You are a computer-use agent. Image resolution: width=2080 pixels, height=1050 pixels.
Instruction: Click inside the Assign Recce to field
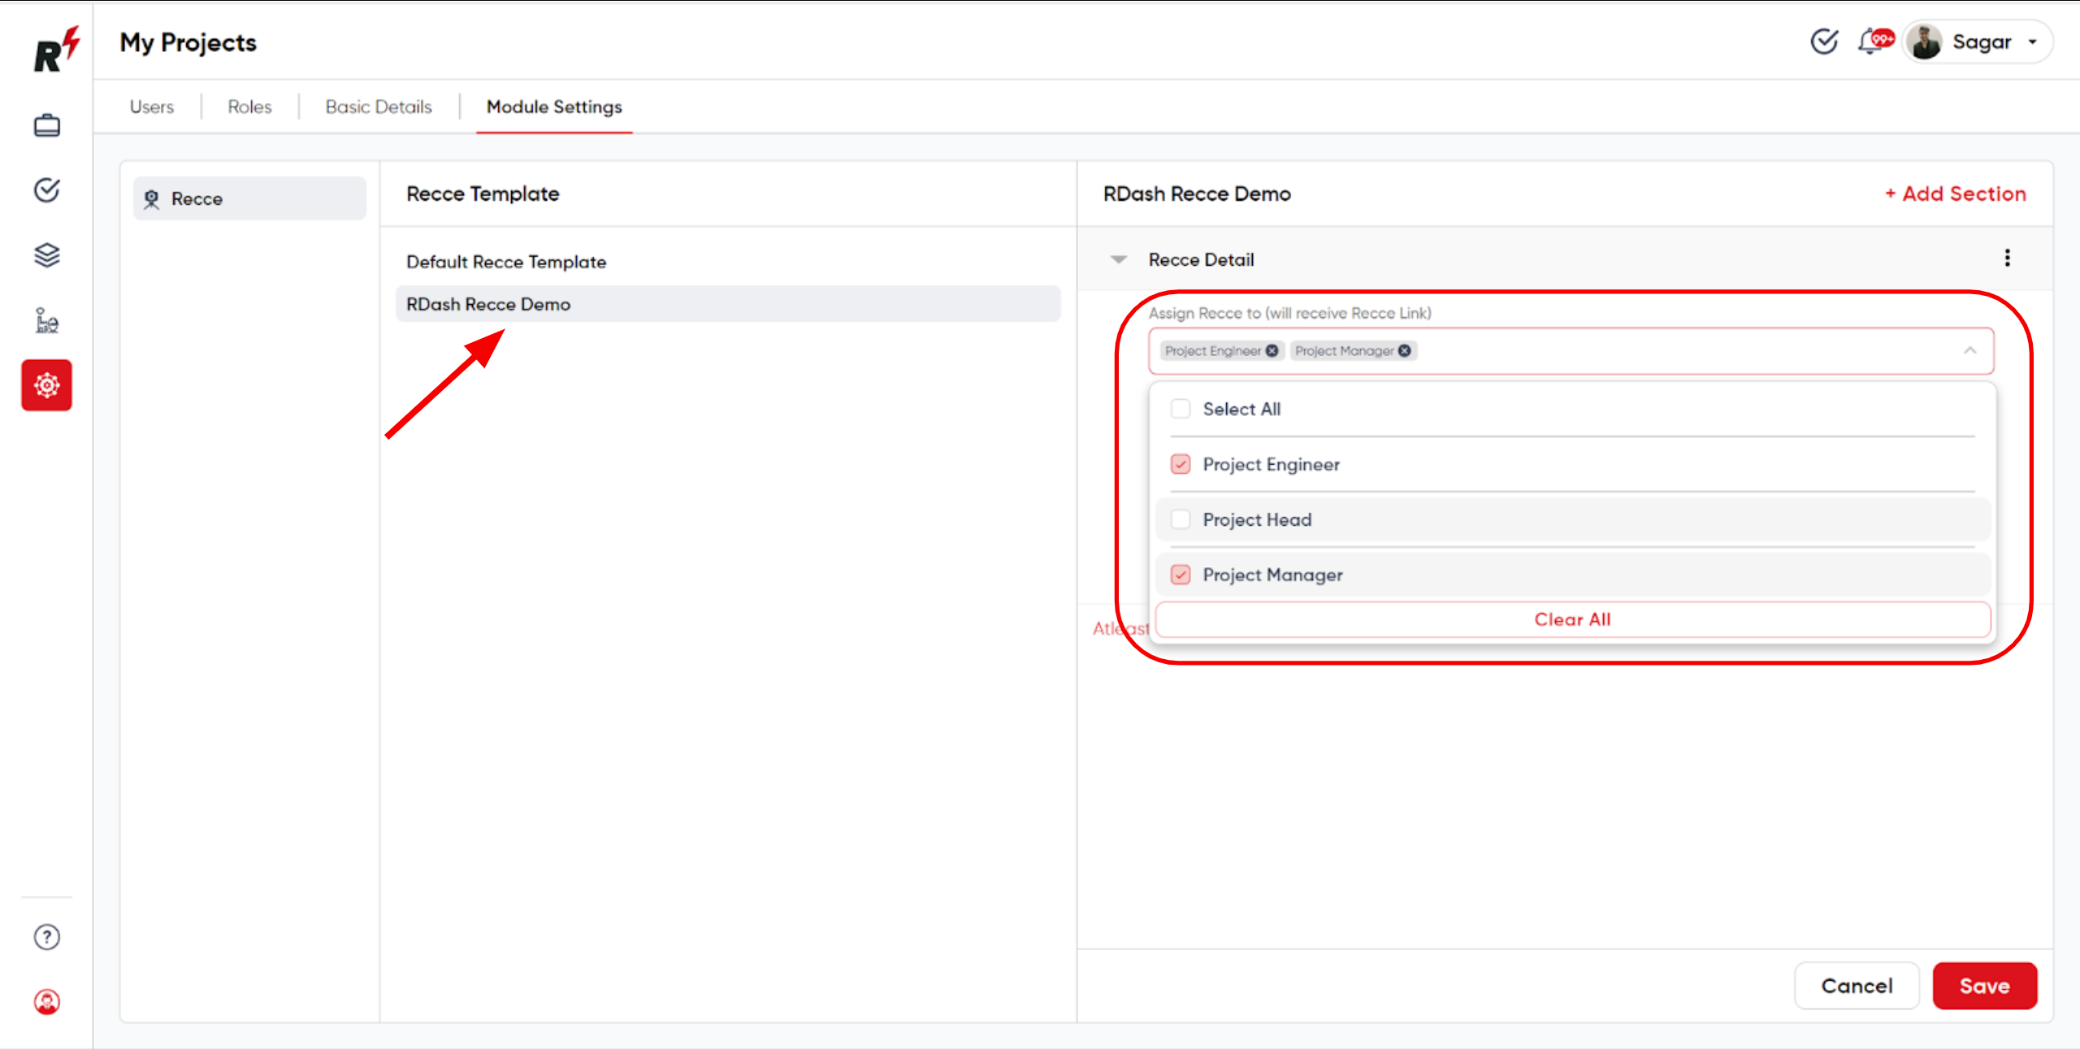click(x=1571, y=351)
